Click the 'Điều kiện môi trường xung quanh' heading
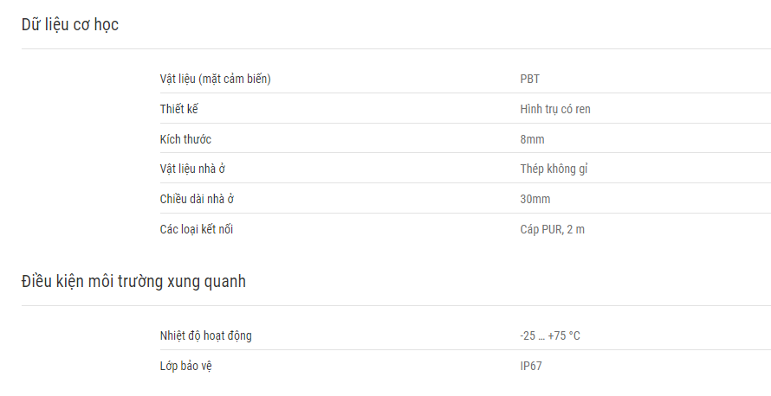The width and height of the screenshot is (771, 396). tap(133, 282)
